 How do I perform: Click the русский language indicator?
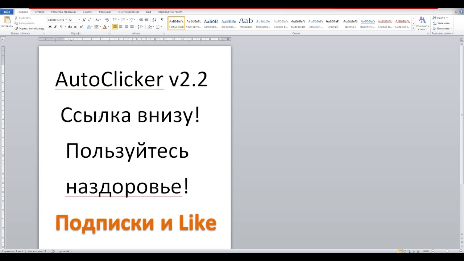click(x=64, y=251)
